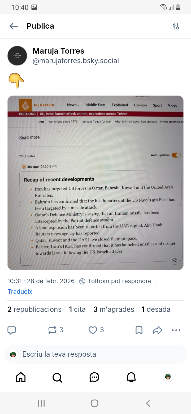The height and width of the screenshot is (414, 191).
Task: Open the chat messages tab
Action: pos(94,377)
